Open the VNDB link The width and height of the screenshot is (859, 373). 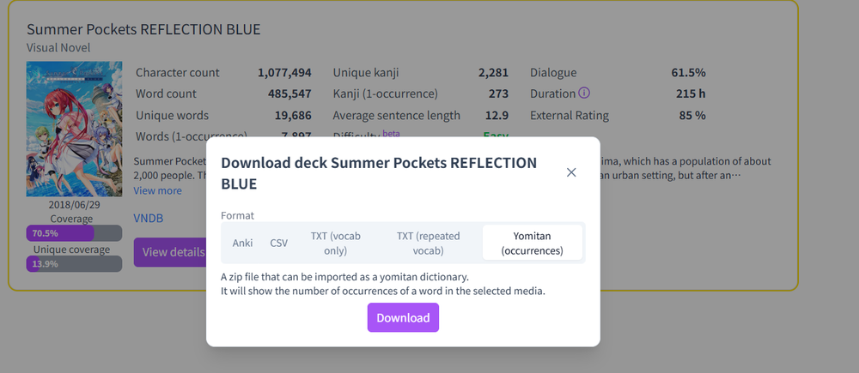click(x=148, y=219)
